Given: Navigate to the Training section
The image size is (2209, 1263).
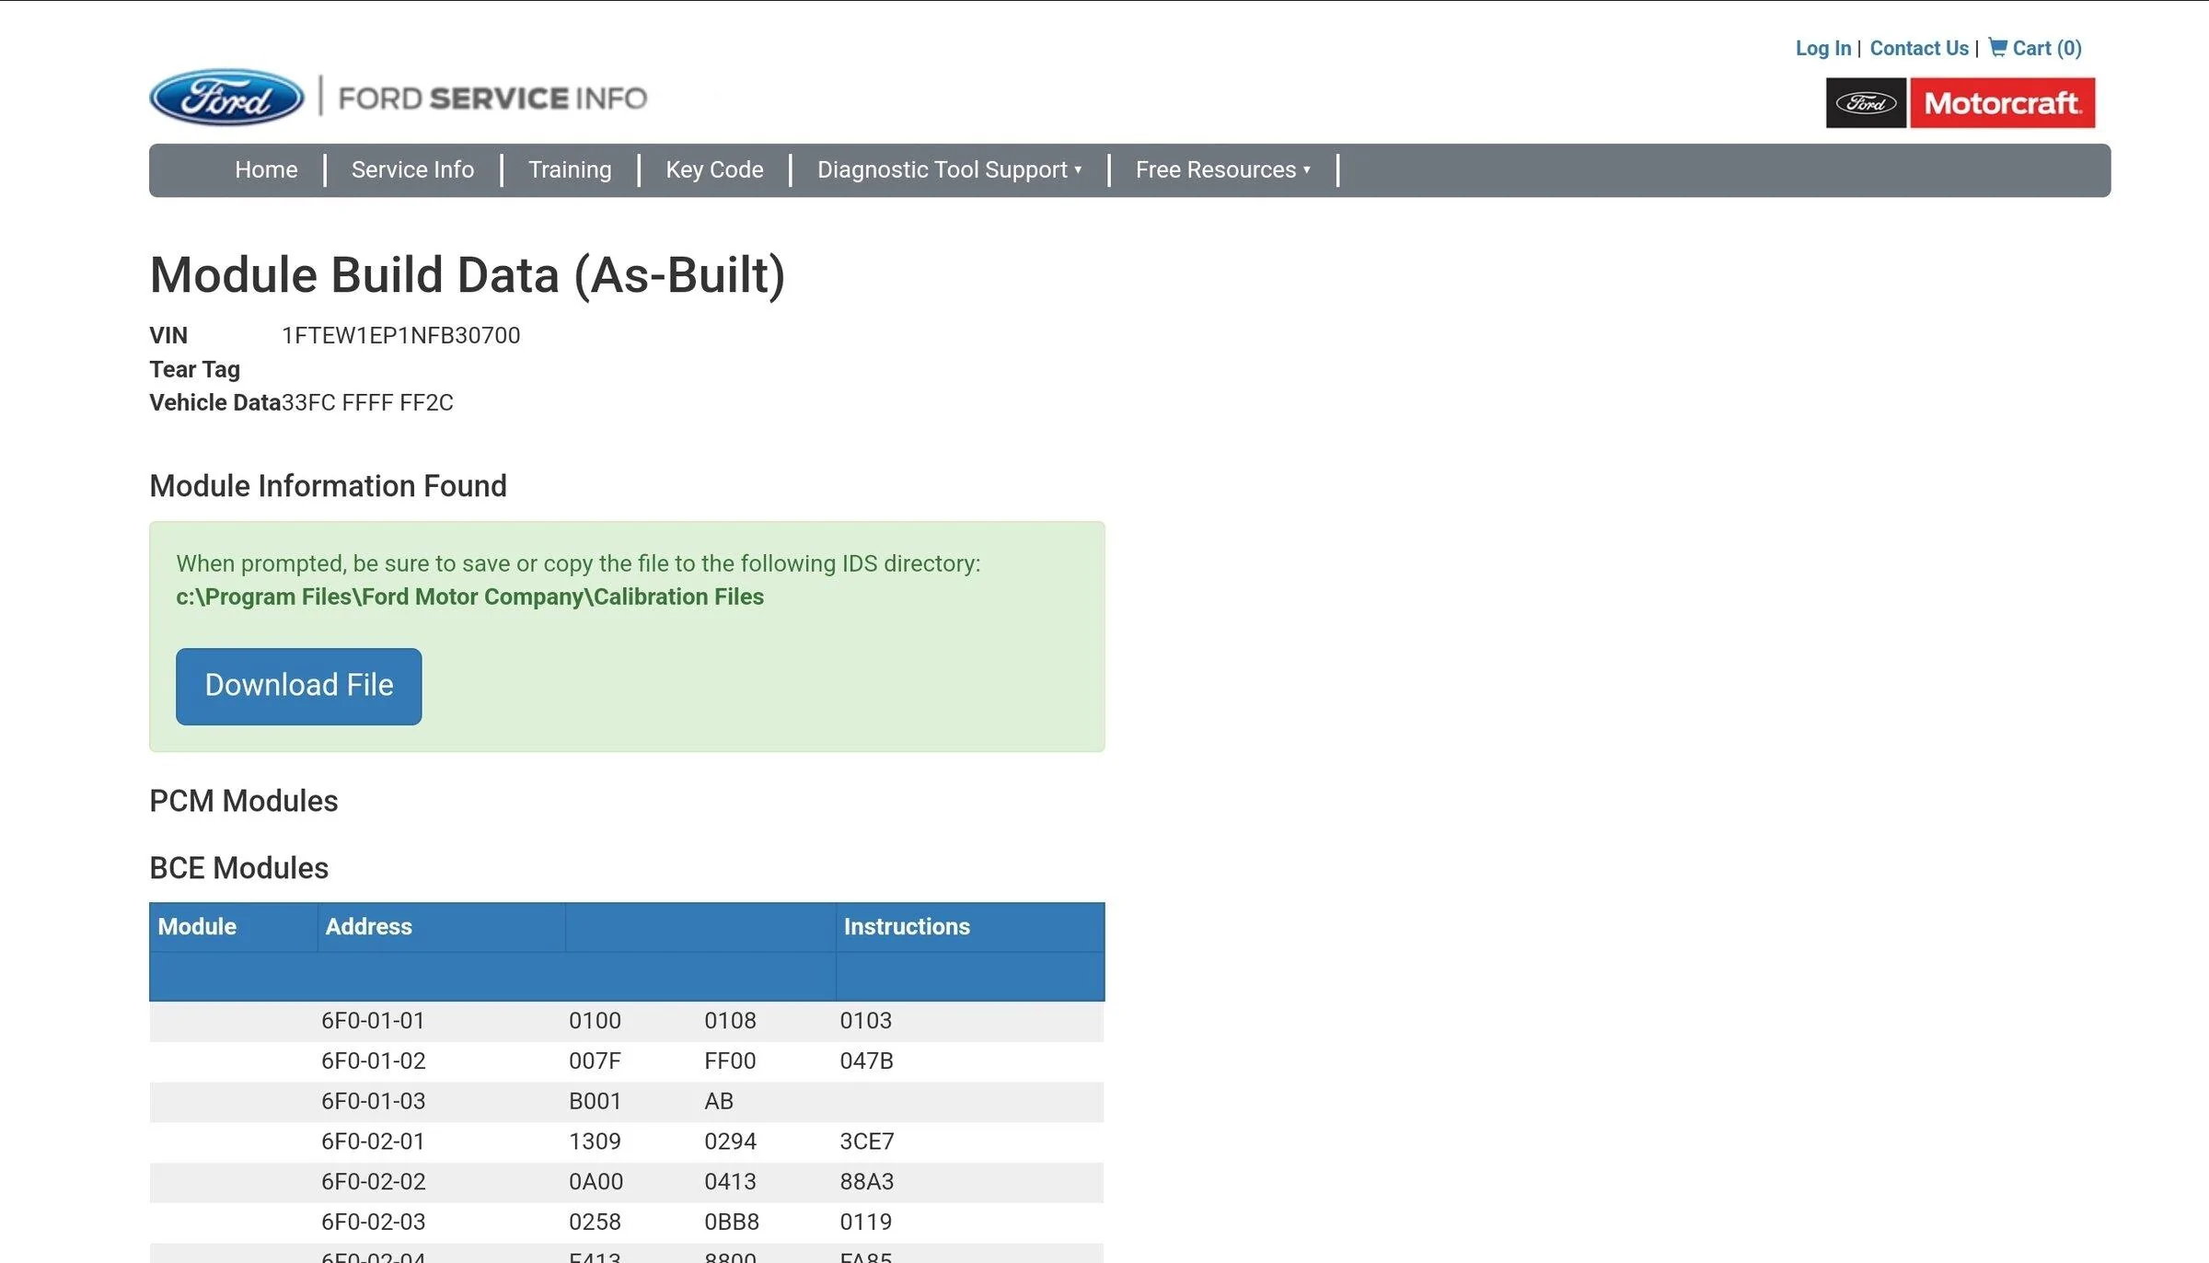Looking at the screenshot, I should 569,169.
